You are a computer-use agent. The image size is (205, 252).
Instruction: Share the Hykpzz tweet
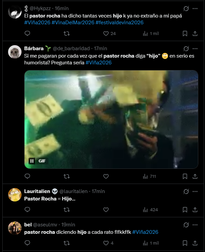[195, 33]
